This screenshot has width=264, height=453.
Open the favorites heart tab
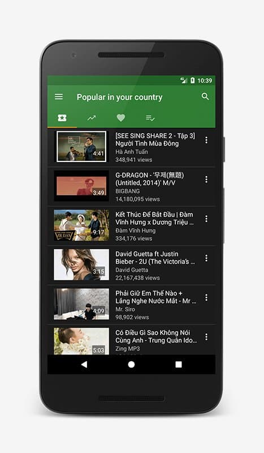121,118
